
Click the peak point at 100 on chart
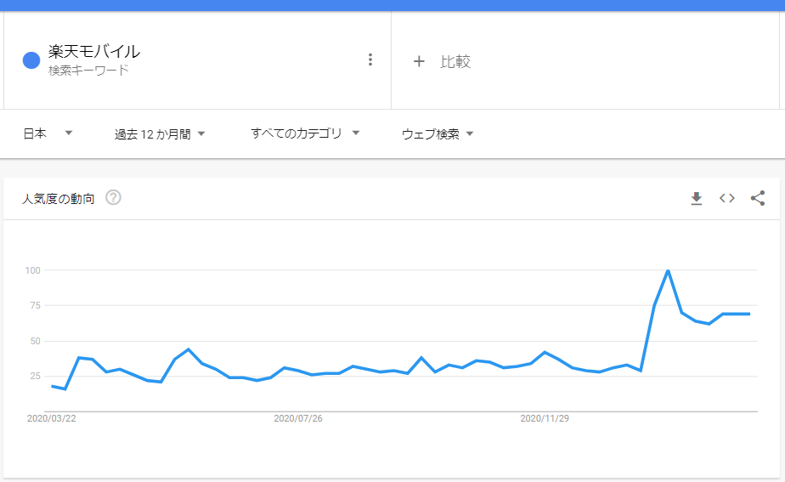point(668,271)
